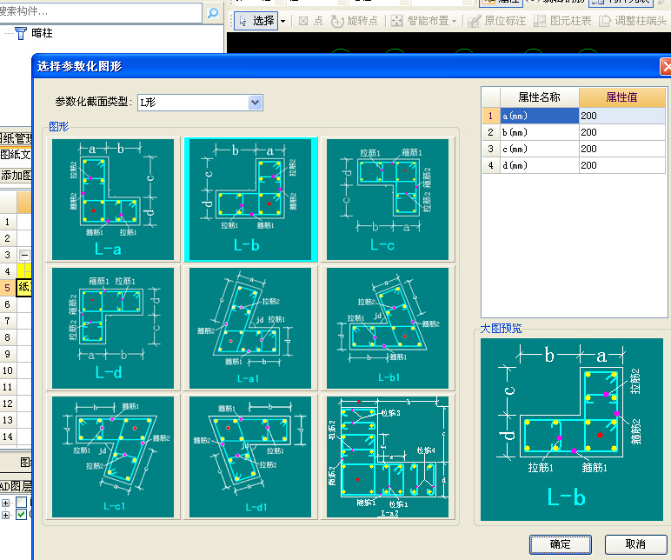Screen dimensions: 671x560
Task: Collapse the row 3 minus expander
Action: [25, 255]
